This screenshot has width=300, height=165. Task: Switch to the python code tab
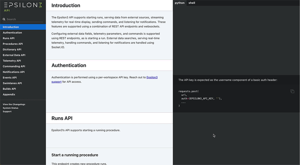(x=179, y=3)
